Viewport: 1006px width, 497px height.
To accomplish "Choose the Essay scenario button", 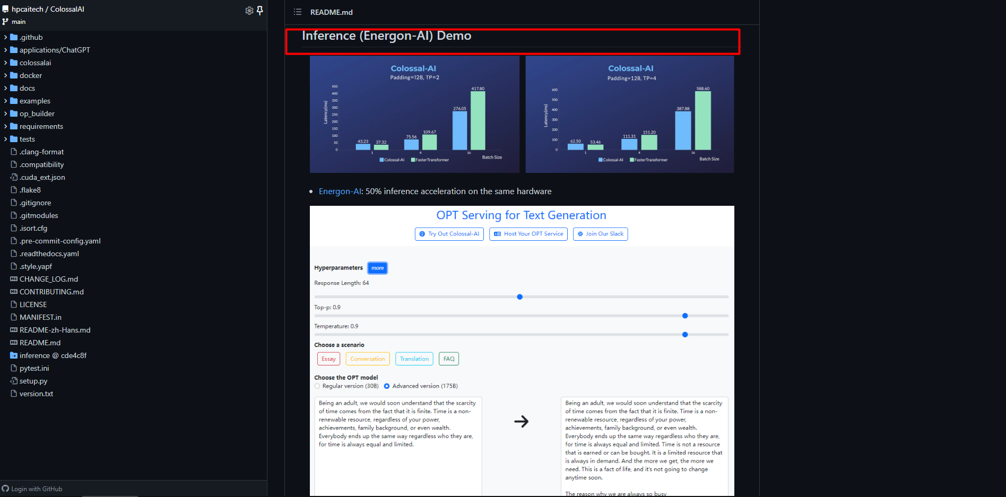I will (x=328, y=359).
